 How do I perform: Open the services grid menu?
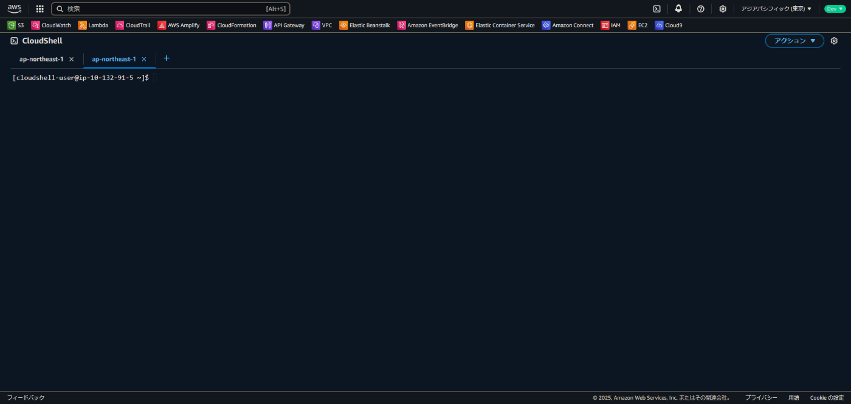(40, 9)
